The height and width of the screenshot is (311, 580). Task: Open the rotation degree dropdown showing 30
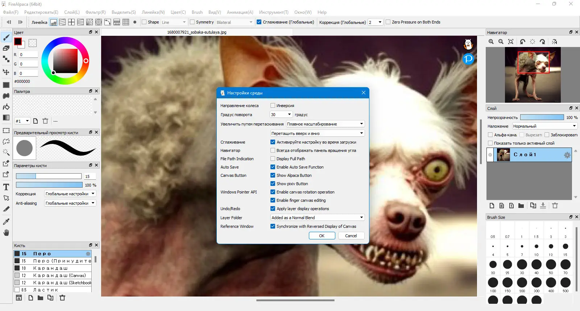pos(281,115)
